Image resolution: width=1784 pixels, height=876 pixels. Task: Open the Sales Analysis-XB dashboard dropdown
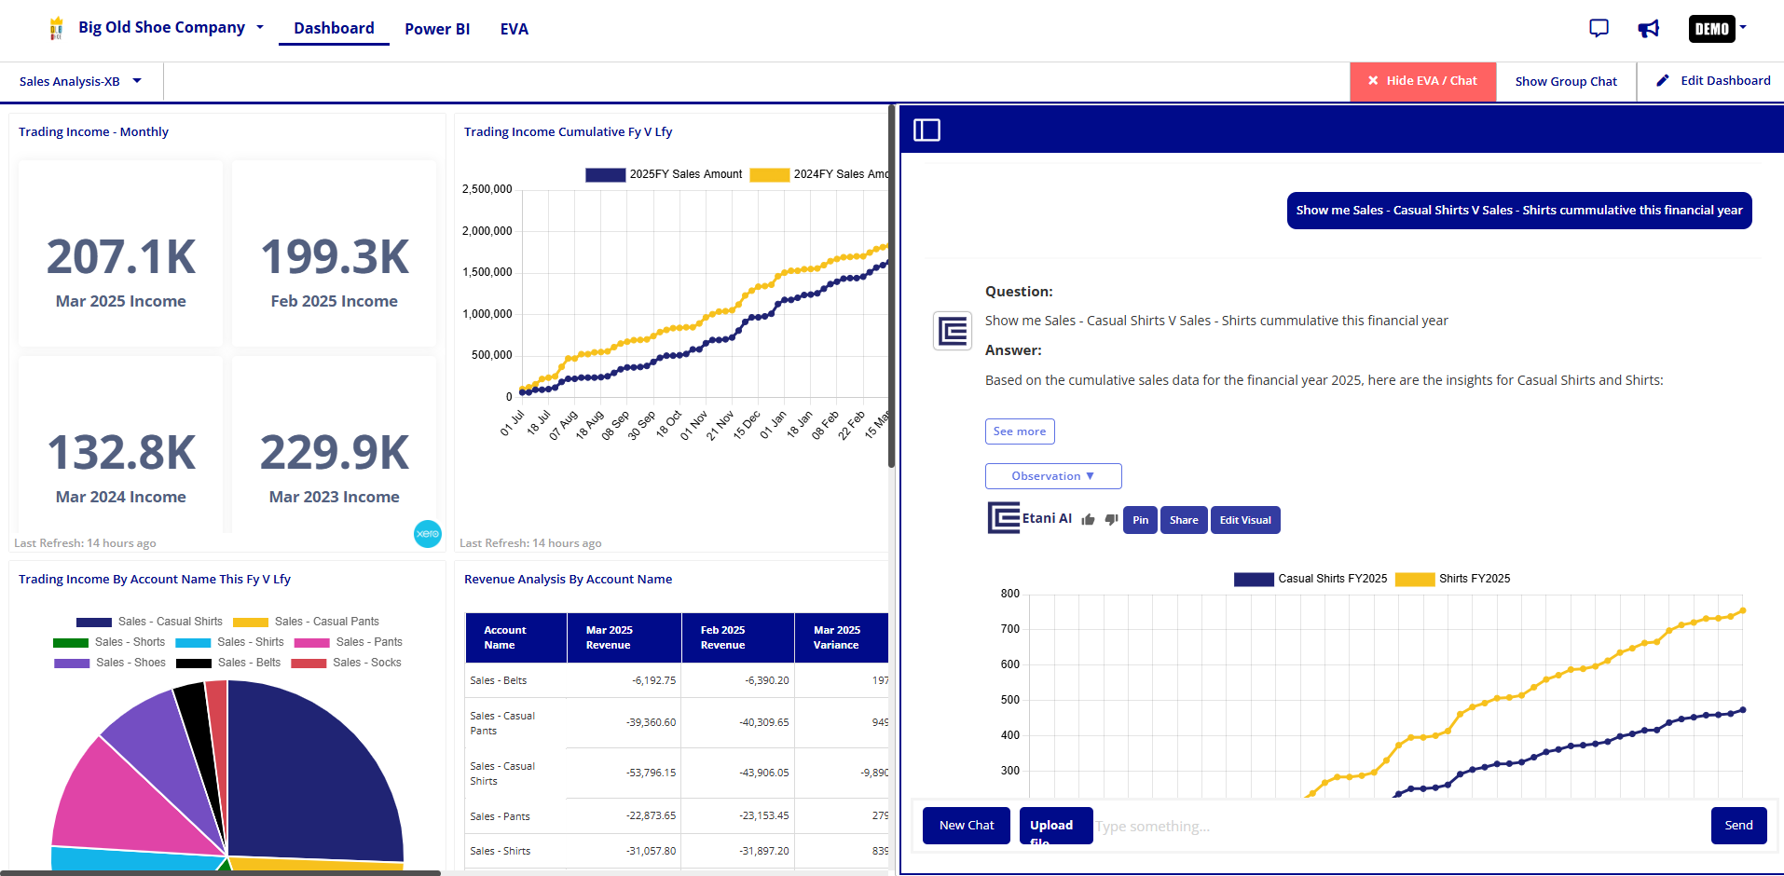tap(137, 81)
